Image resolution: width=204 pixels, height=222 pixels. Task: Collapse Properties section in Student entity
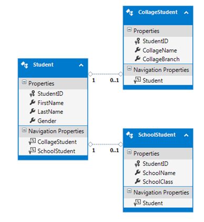[x=24, y=82]
